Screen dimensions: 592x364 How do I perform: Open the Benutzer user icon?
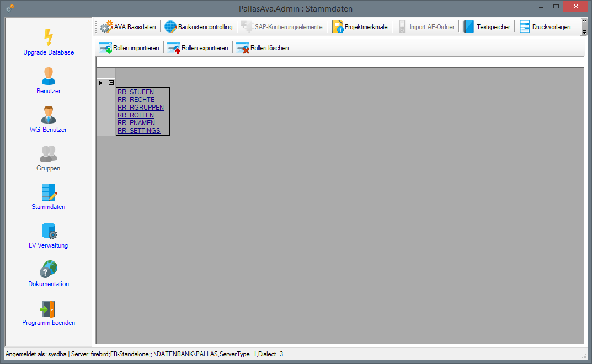(x=49, y=76)
